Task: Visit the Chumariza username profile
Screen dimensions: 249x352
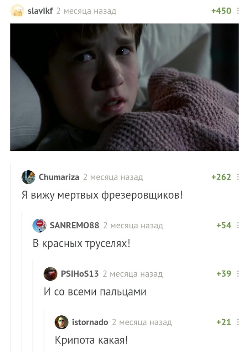Action: point(59,177)
